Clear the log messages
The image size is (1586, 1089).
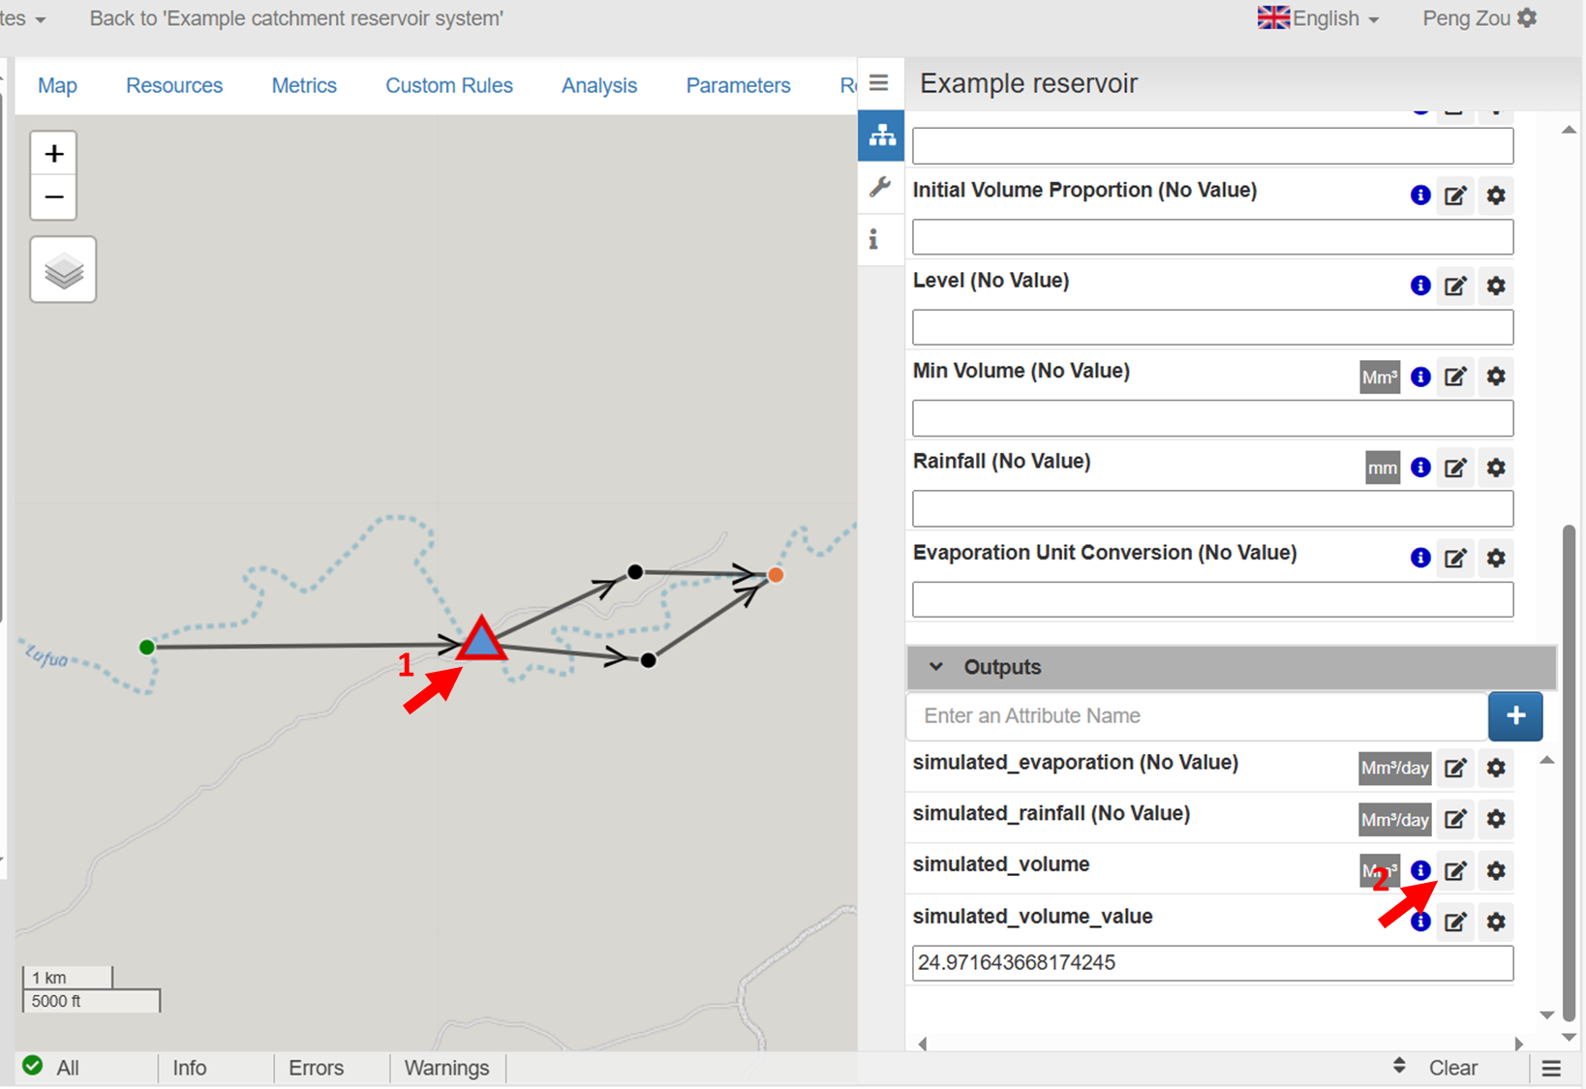[1452, 1068]
